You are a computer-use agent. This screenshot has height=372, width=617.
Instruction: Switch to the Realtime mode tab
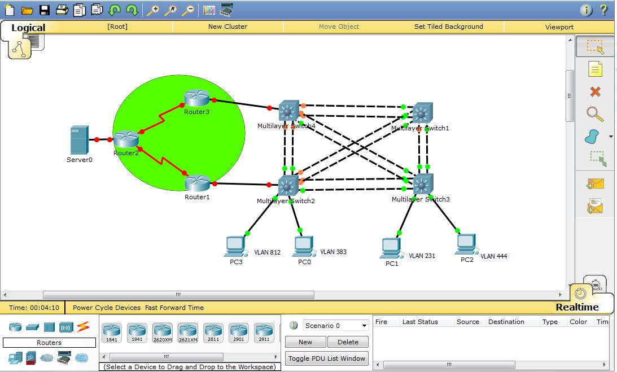(x=577, y=307)
